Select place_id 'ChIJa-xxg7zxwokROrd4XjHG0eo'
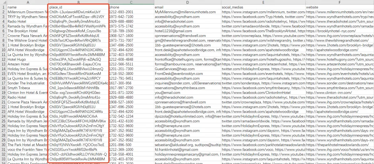 tap(79, 92)
